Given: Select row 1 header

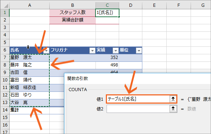Looking at the screenshot, I should [x=5, y=13].
